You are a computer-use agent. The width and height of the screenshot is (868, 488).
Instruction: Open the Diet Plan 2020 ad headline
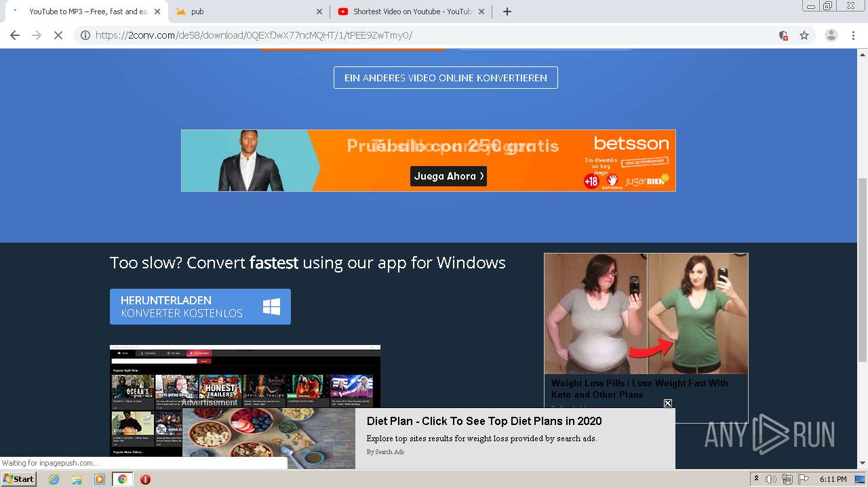pos(484,421)
